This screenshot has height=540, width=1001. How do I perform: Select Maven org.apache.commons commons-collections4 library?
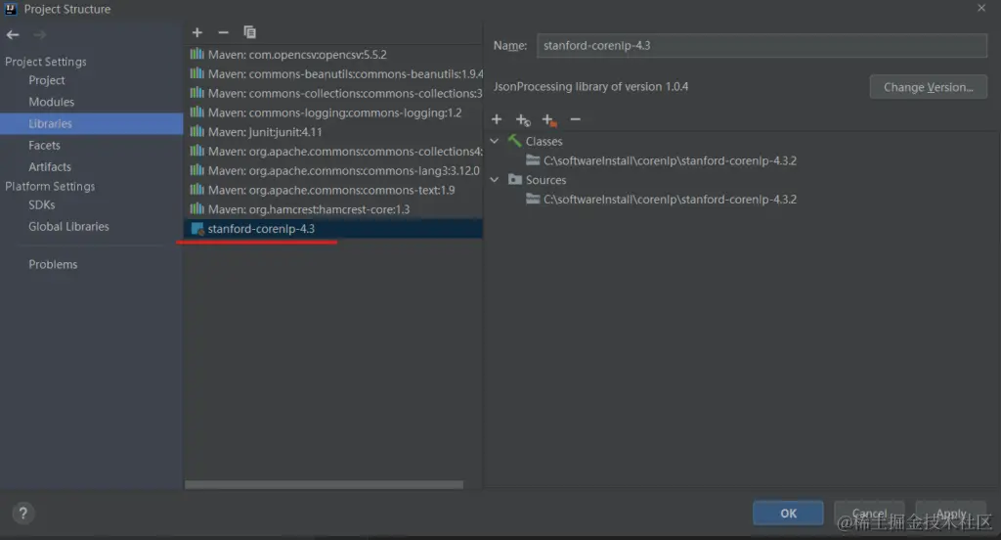(x=333, y=152)
